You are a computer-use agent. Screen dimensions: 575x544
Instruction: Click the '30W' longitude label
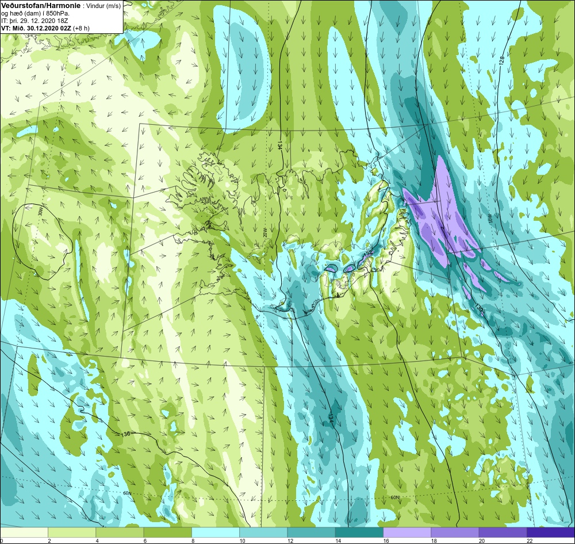[x=41, y=210]
